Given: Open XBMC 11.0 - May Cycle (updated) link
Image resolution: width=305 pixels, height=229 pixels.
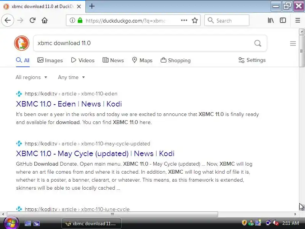Looking at the screenshot, I should coord(95,154).
